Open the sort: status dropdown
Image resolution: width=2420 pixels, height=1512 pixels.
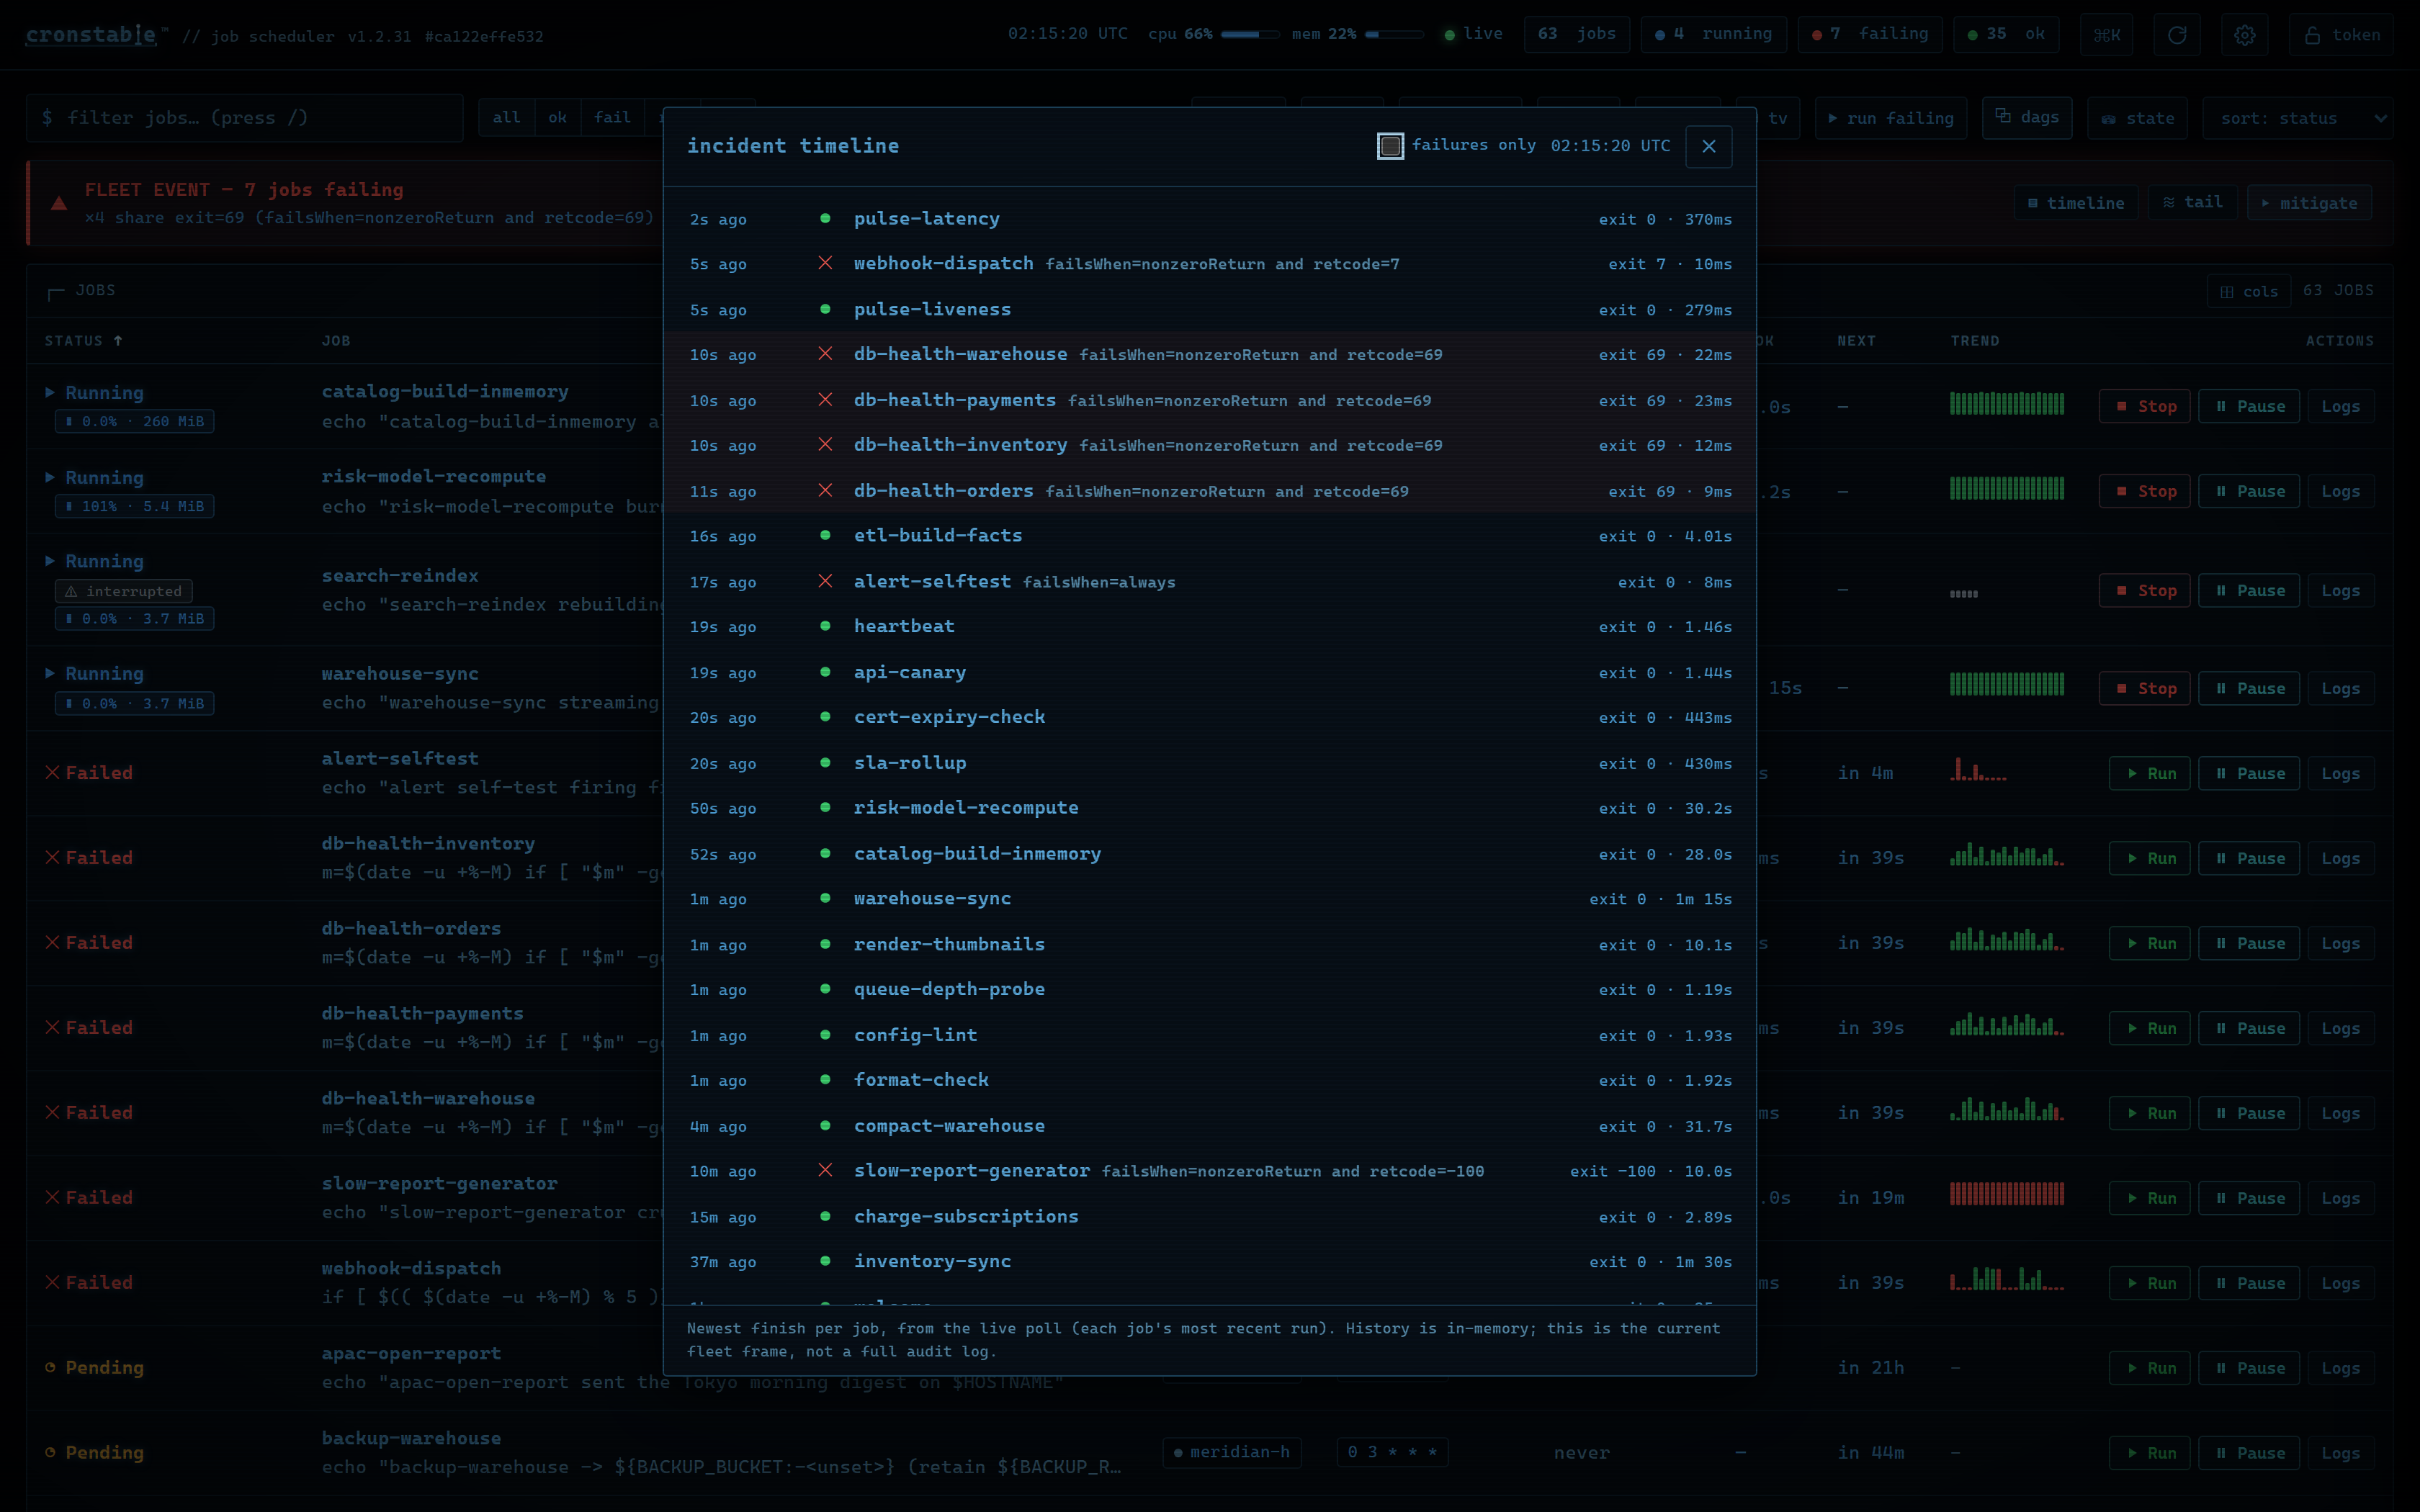click(x=2297, y=118)
